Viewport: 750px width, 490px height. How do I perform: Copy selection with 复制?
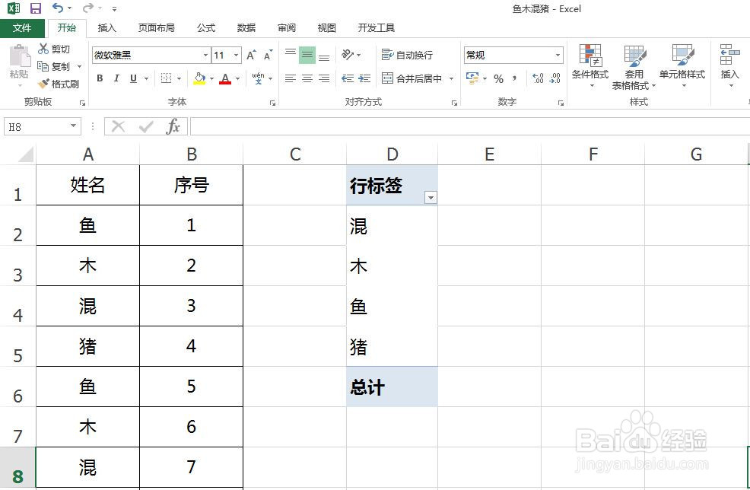pos(54,66)
